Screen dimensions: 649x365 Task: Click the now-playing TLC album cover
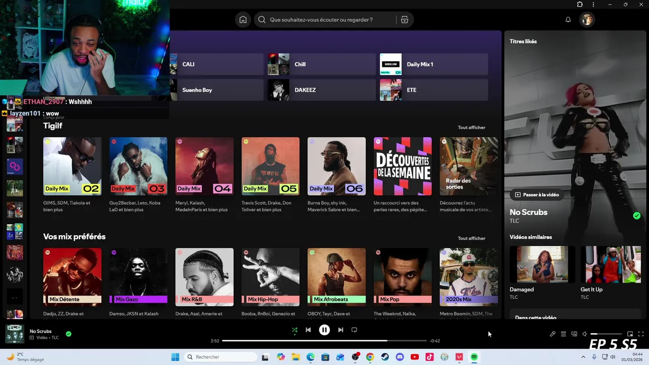pos(15,334)
